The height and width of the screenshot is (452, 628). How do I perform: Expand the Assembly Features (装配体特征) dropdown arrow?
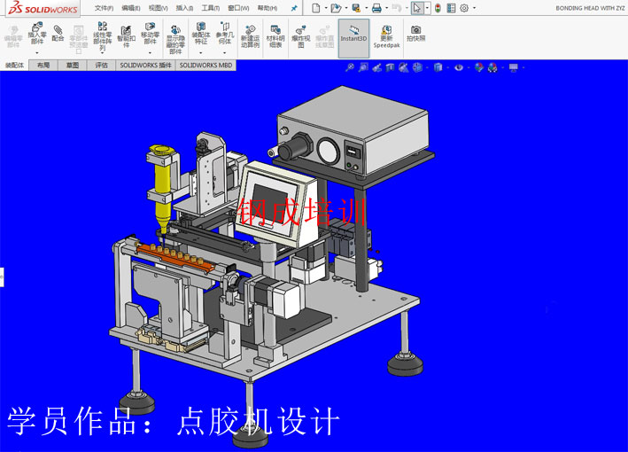click(200, 54)
